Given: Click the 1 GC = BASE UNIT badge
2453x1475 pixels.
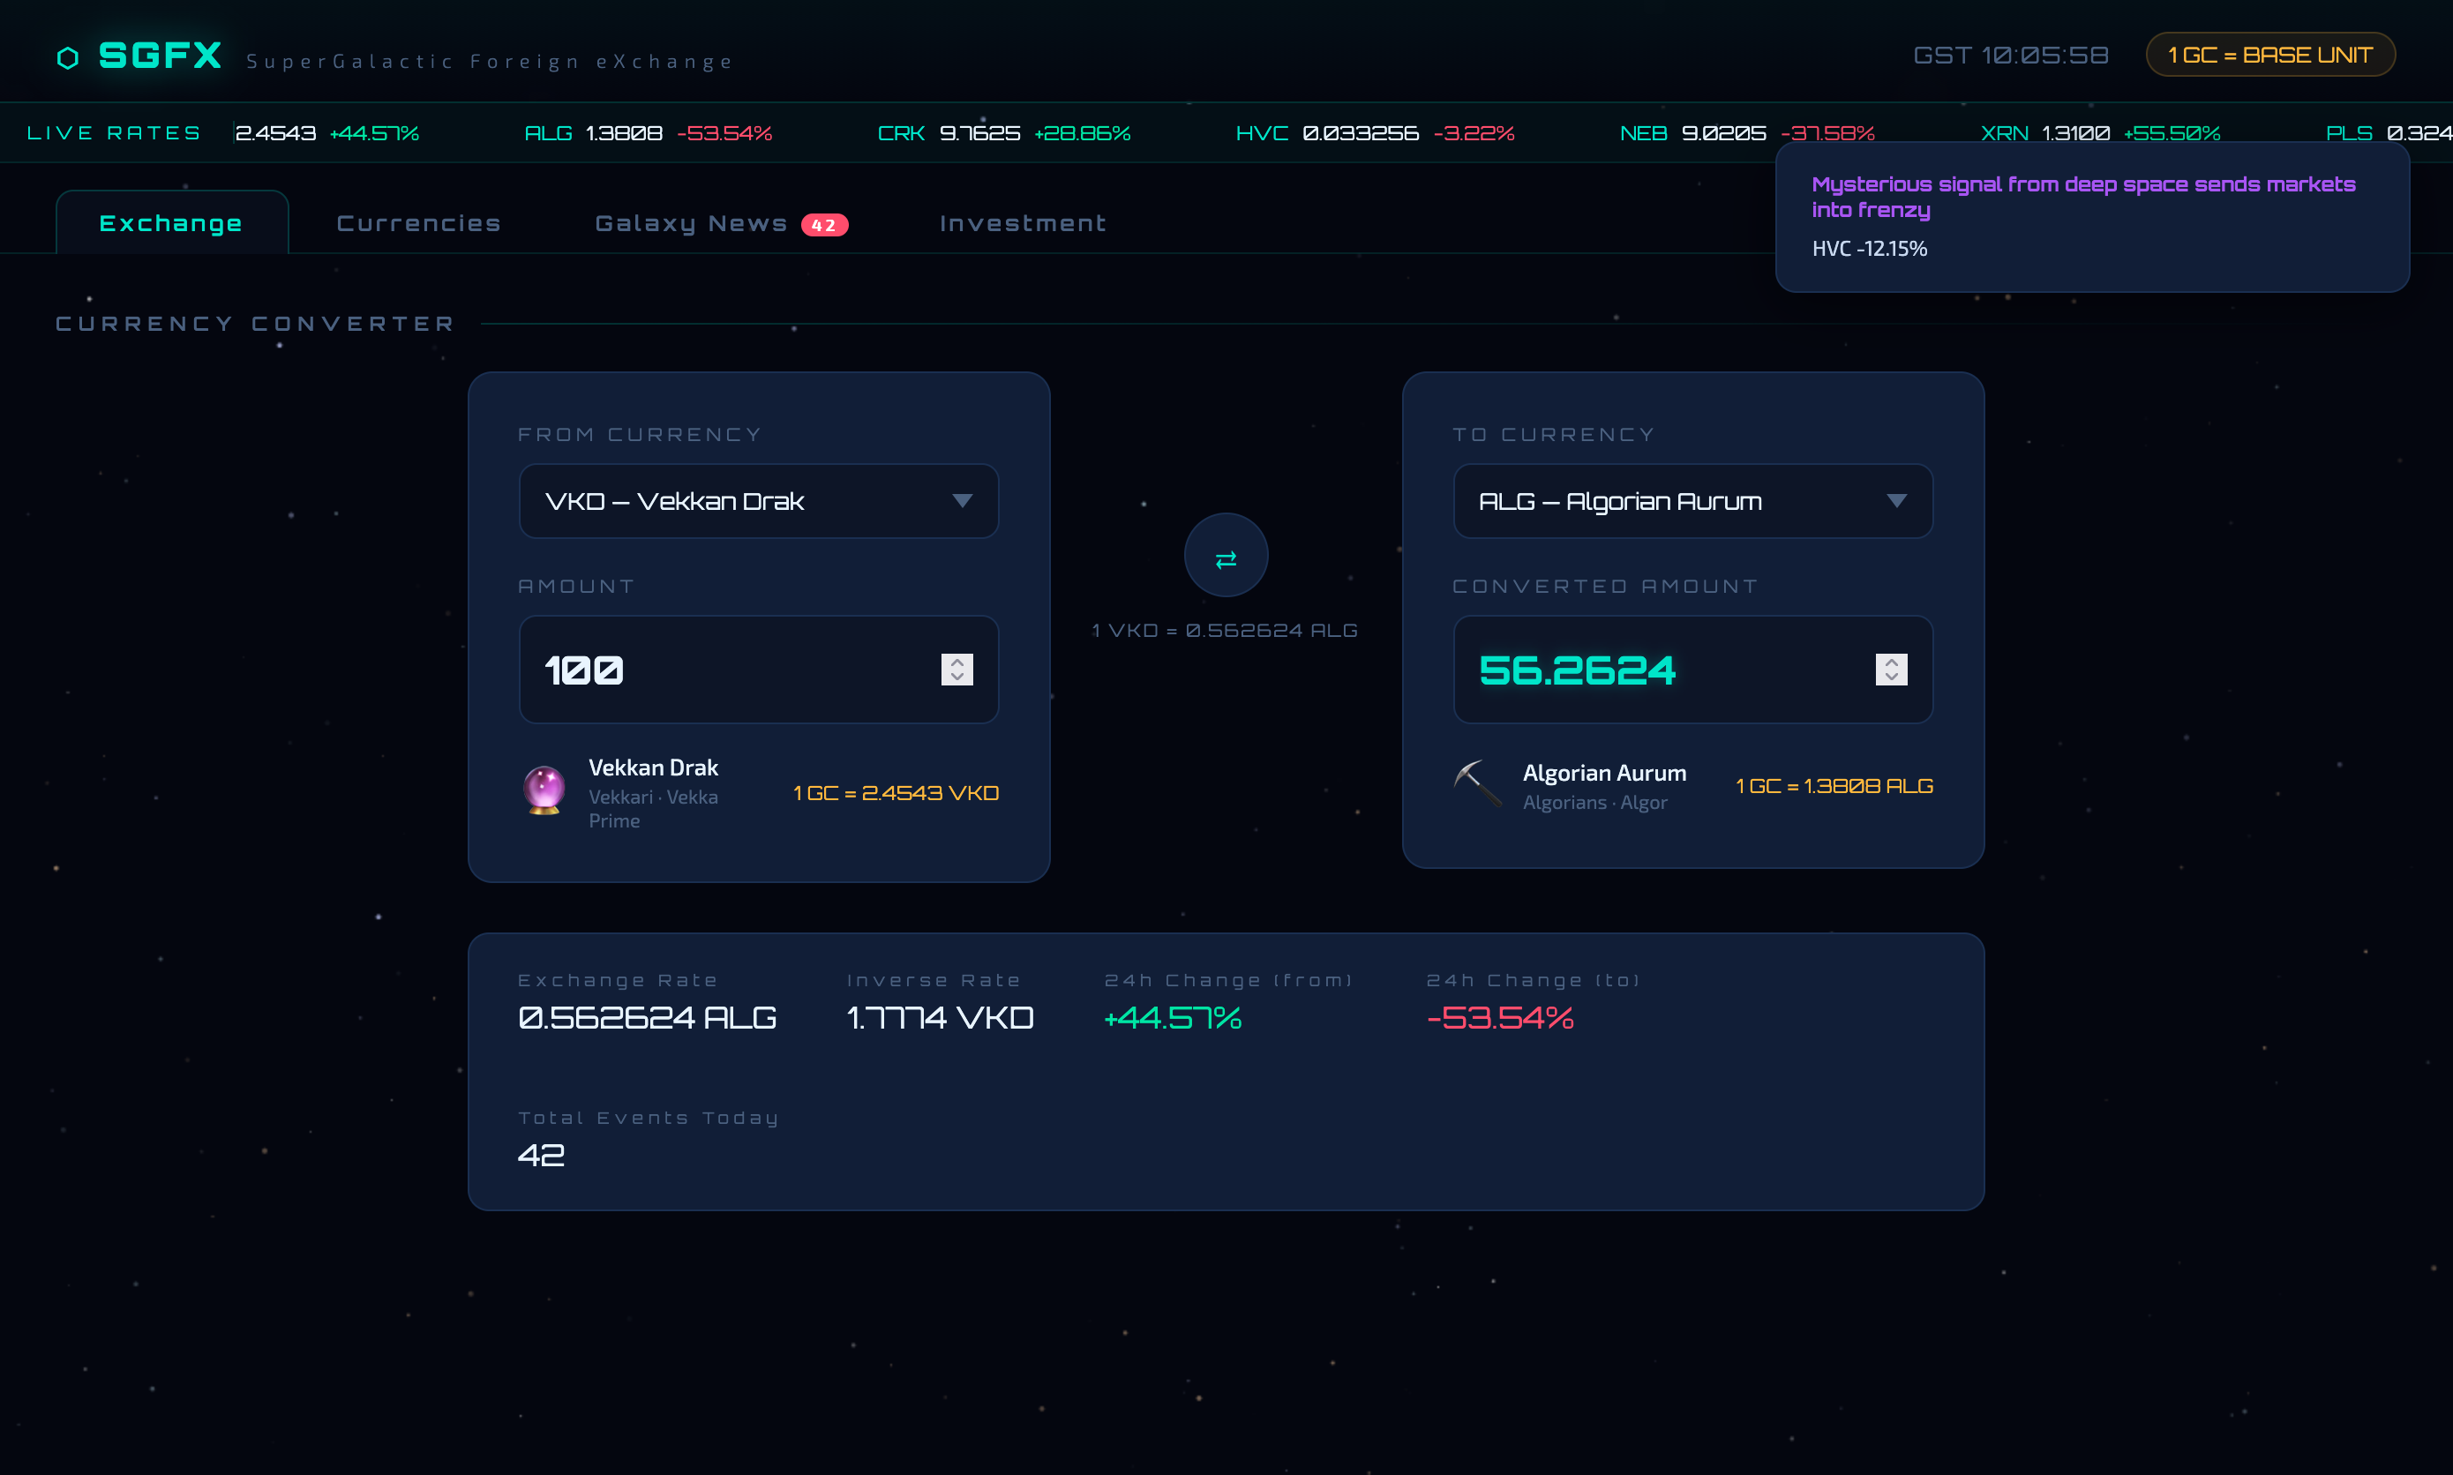Looking at the screenshot, I should point(2270,55).
